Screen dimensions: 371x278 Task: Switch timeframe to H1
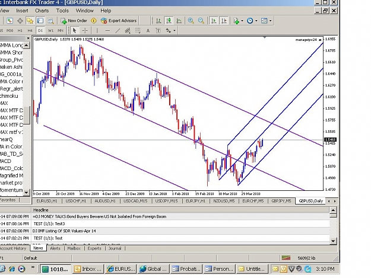tap(20, 30)
